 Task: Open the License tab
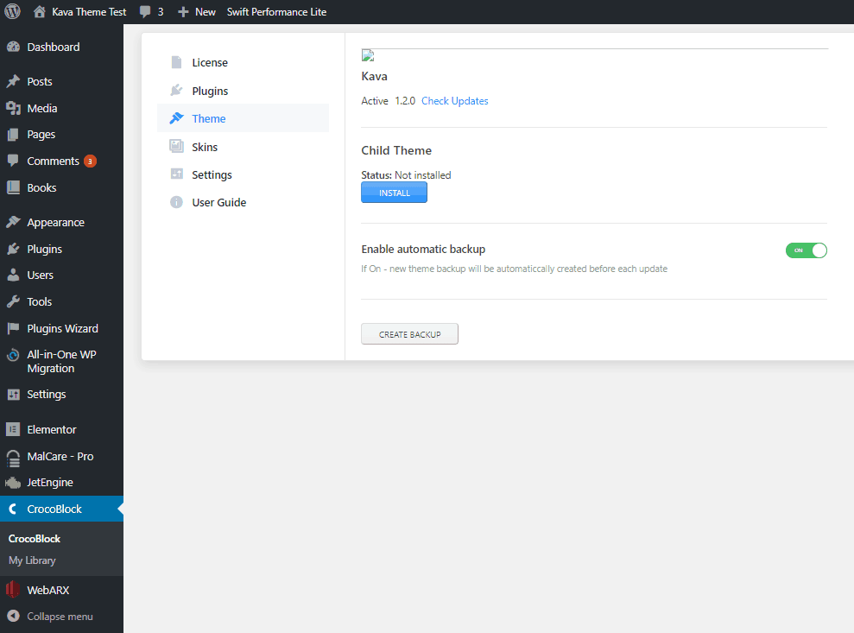[209, 62]
